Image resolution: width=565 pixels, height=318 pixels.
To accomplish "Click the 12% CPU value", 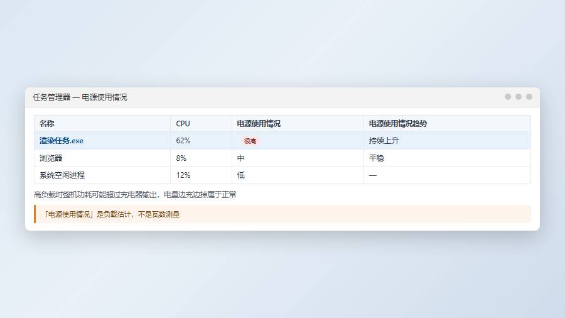I will coord(183,175).
